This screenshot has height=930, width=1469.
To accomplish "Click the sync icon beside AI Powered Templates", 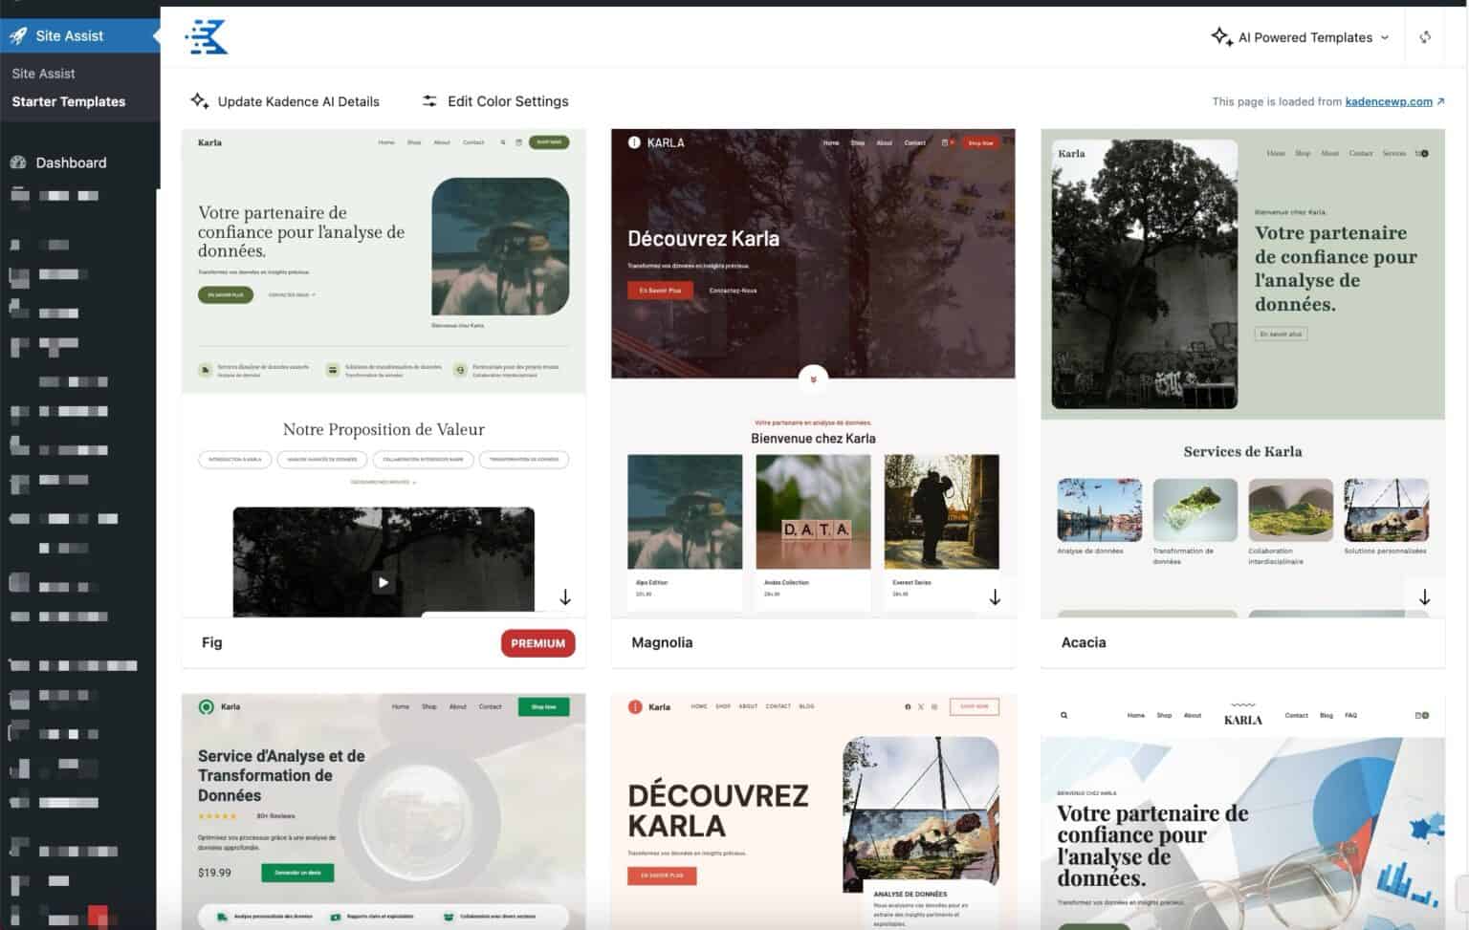I will click(1425, 36).
